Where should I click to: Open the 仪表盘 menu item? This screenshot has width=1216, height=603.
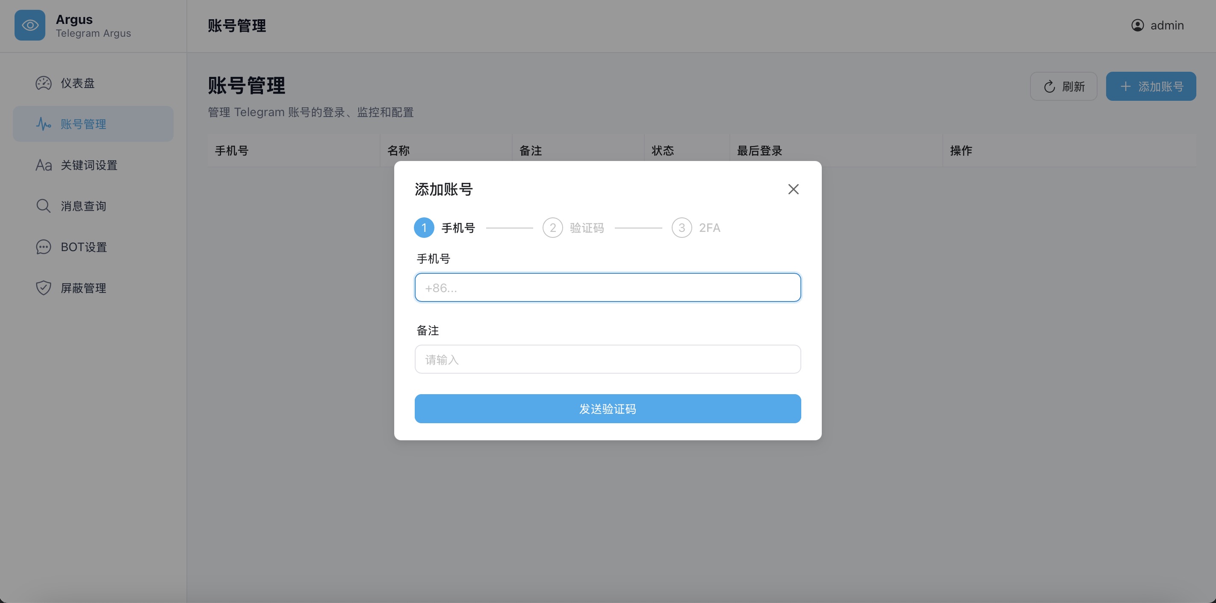point(93,83)
